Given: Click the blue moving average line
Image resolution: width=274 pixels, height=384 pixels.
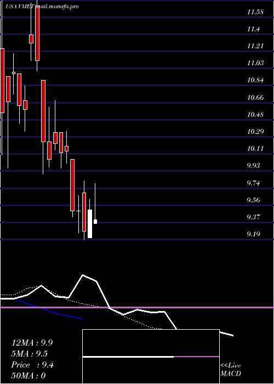Looking at the screenshot, I should (x=49, y=310).
